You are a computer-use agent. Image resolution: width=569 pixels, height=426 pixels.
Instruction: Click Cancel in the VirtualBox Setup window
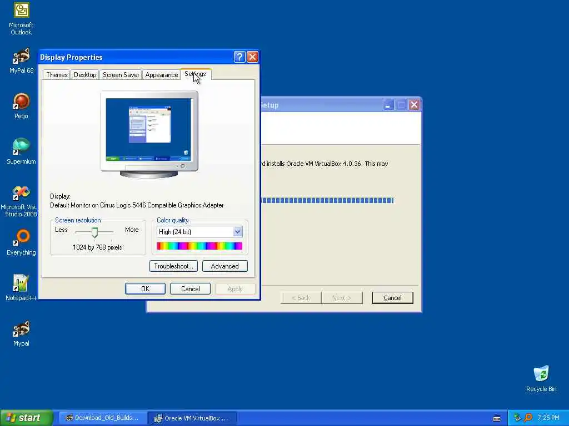pos(393,298)
